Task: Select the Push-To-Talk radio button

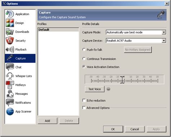Action: coord(84,50)
